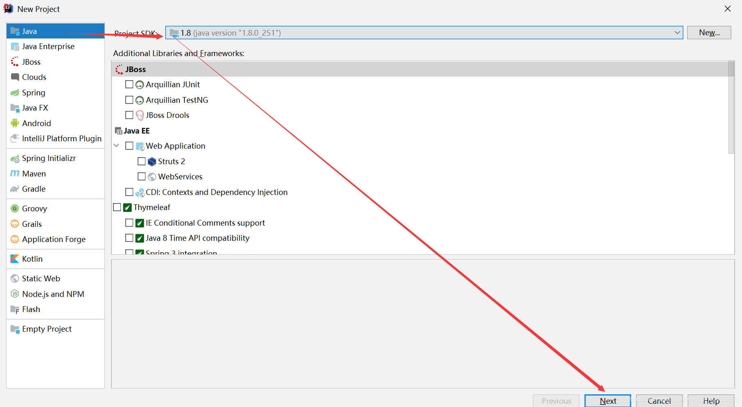Click the Java FX folder icon
742x407 pixels.
tap(15, 108)
